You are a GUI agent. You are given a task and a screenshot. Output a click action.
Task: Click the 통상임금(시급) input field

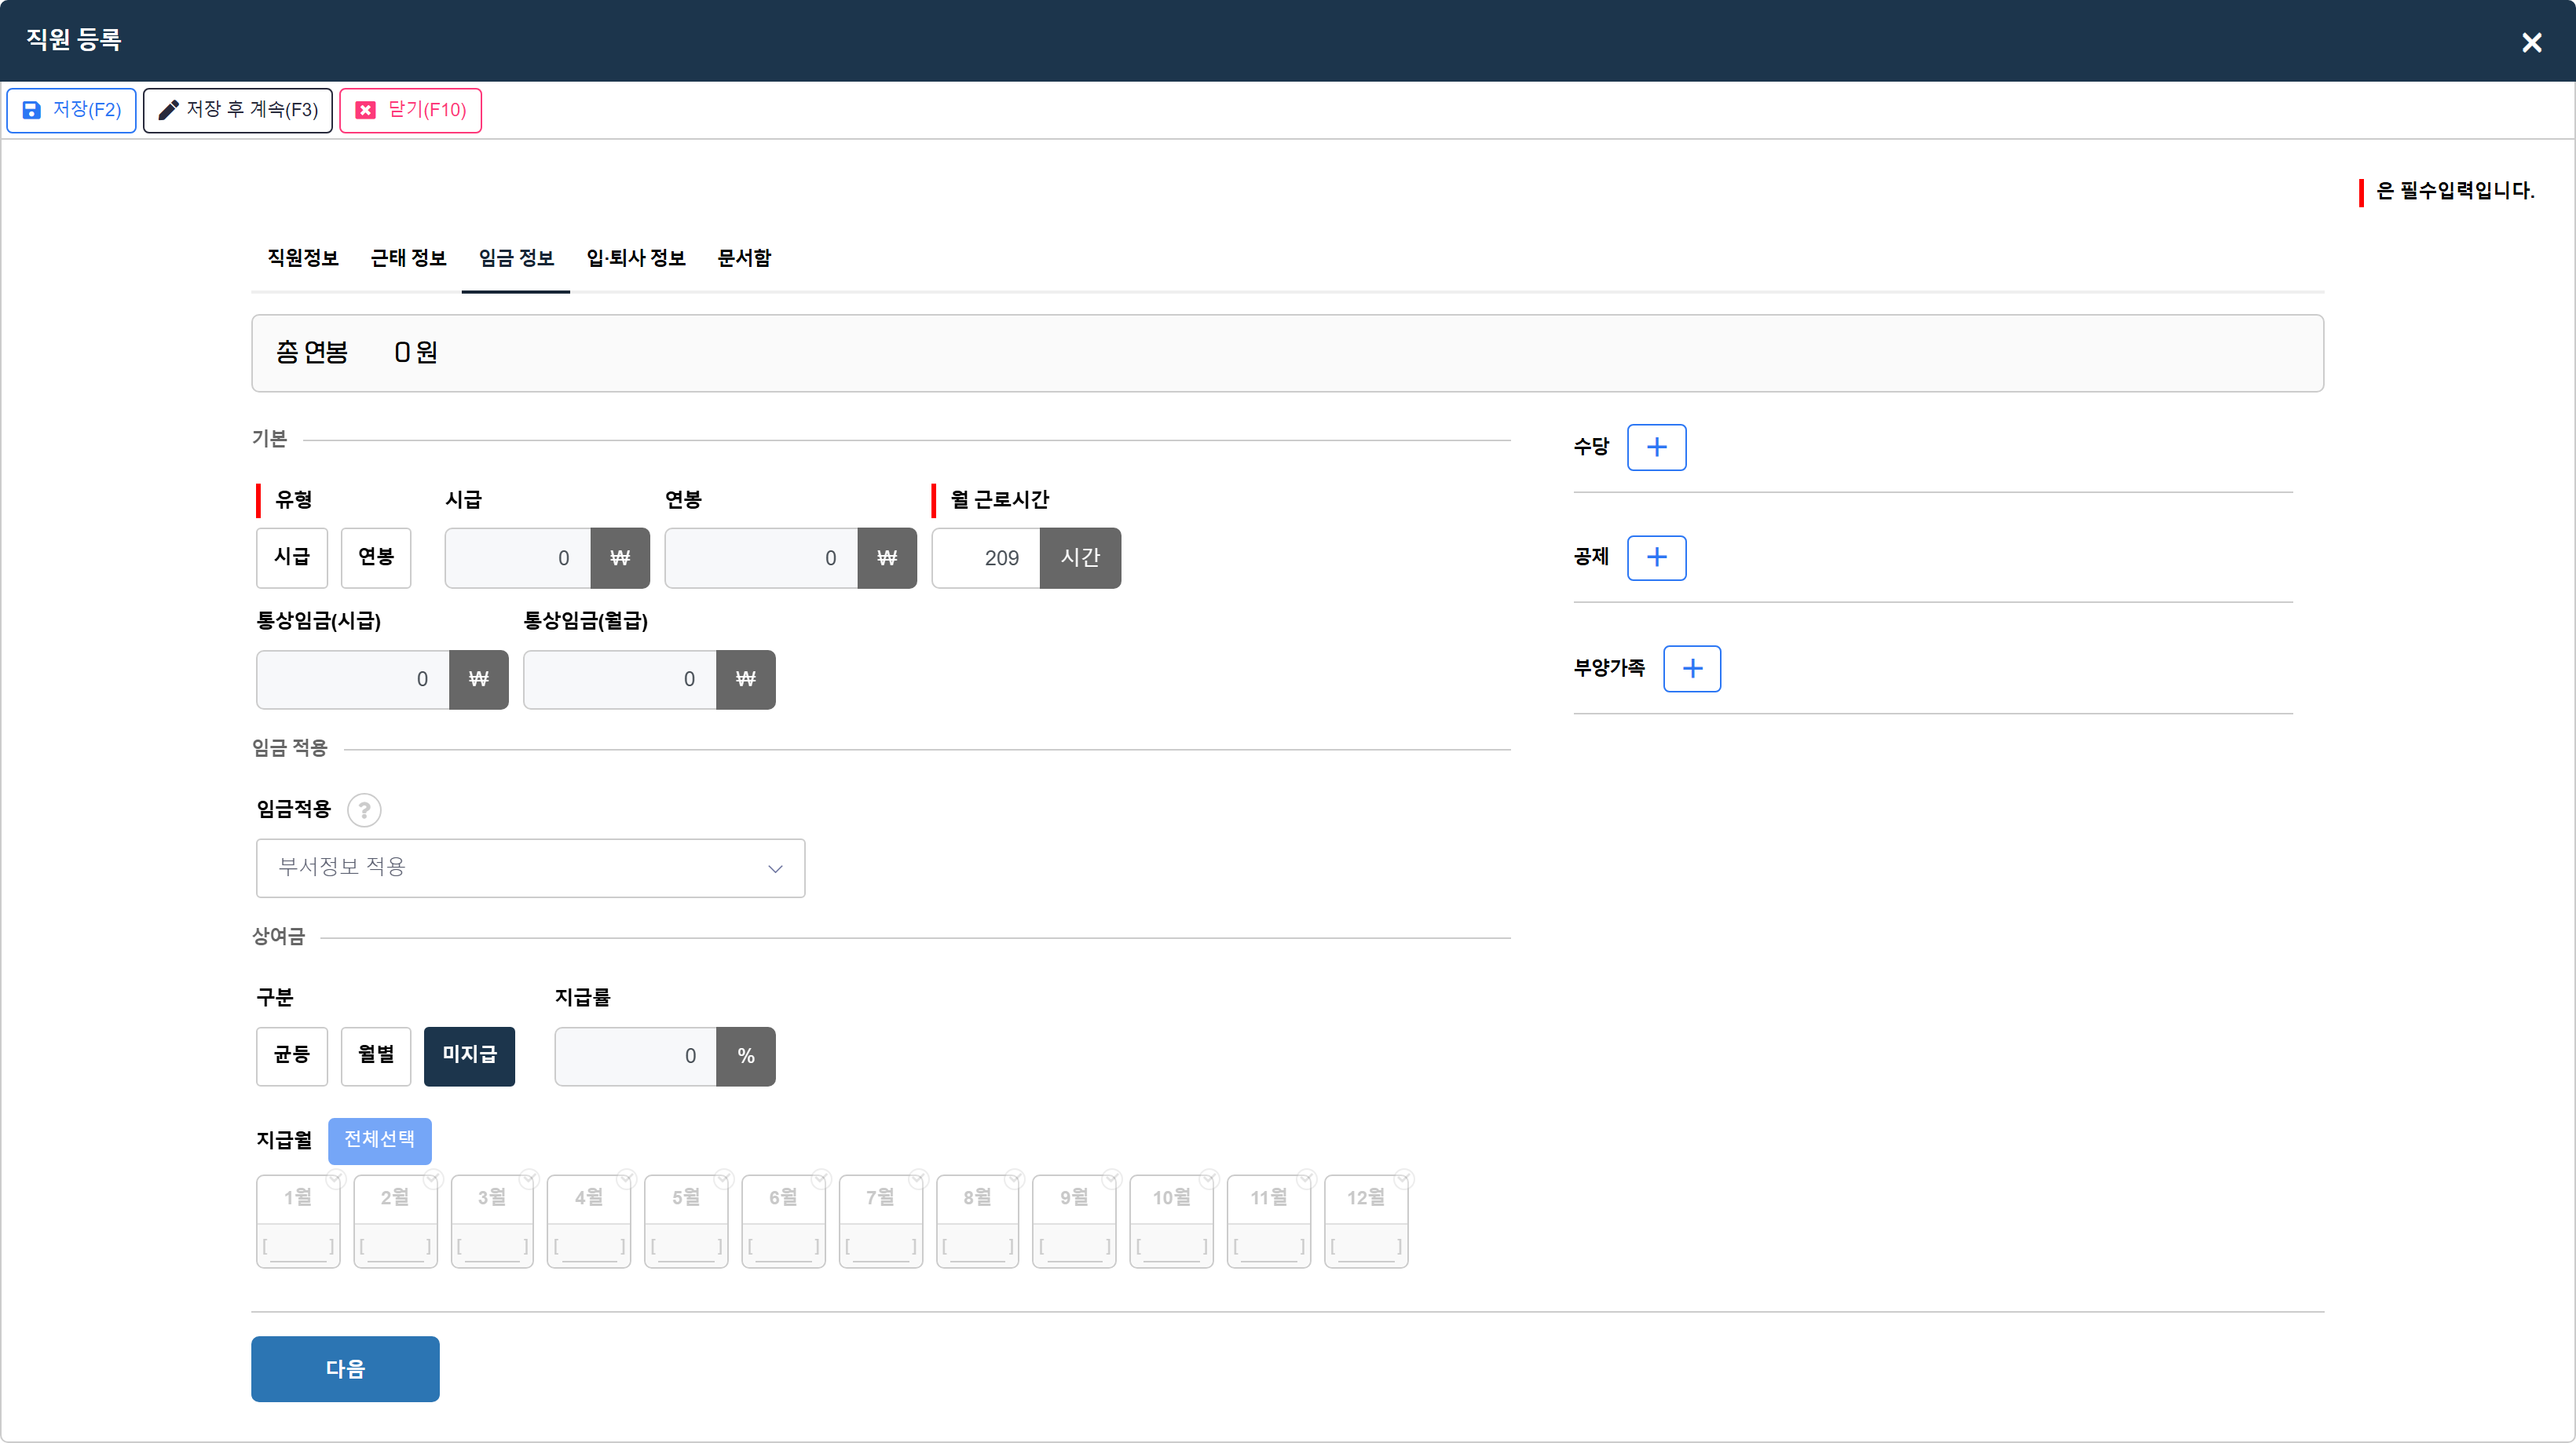pos(353,680)
